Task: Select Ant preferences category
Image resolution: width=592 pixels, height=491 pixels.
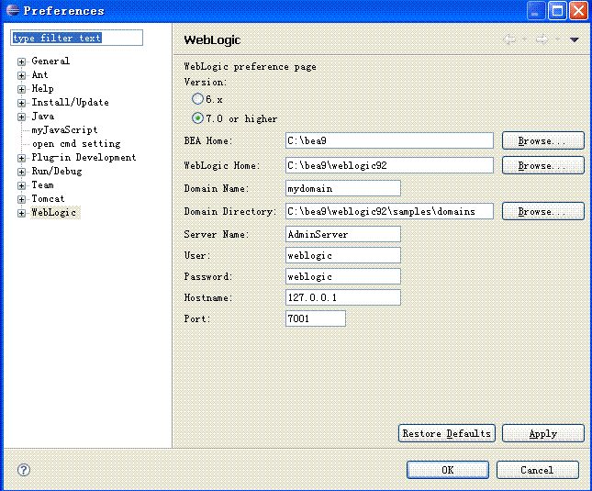Action: click(x=39, y=74)
